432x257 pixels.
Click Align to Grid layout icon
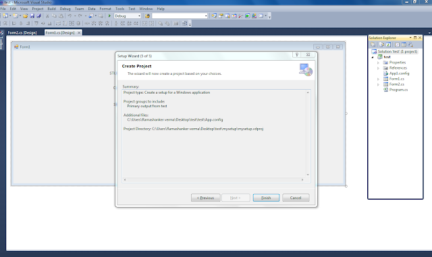tap(5, 24)
